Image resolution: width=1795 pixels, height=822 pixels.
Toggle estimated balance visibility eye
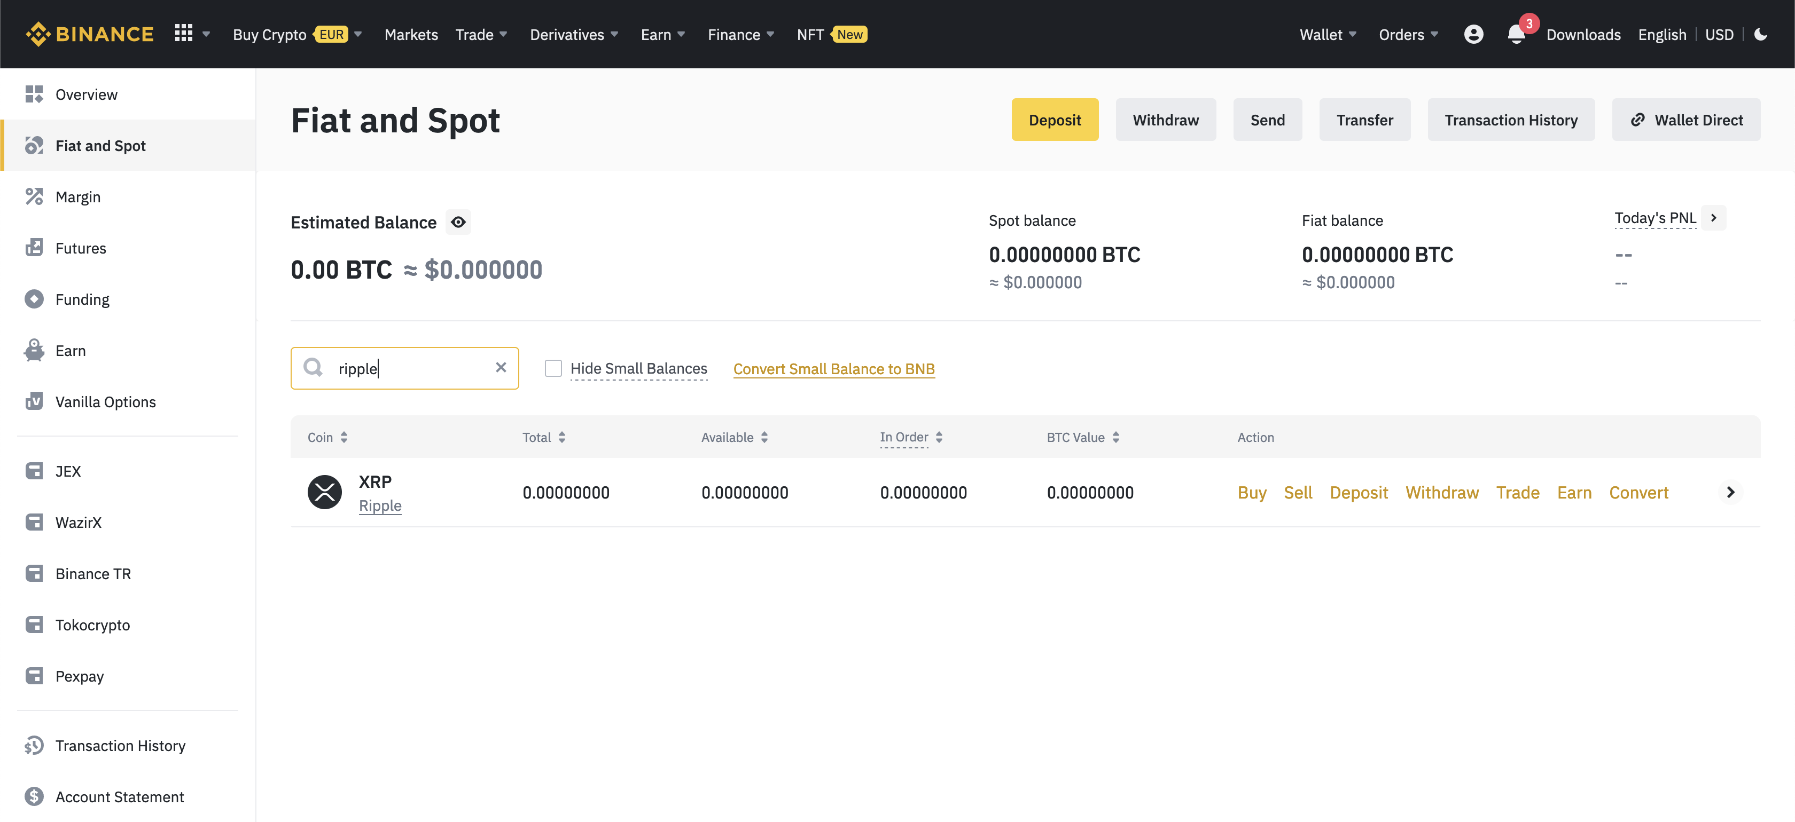point(458,222)
